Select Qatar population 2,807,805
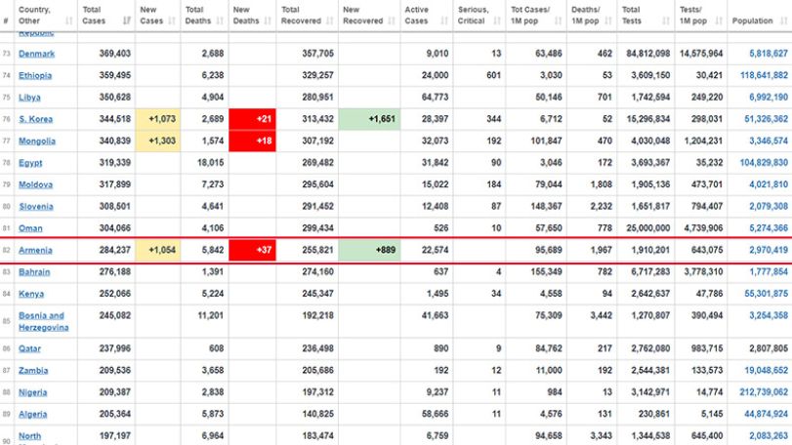 pyautogui.click(x=769, y=348)
